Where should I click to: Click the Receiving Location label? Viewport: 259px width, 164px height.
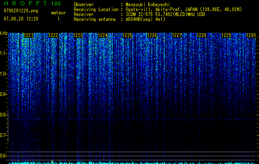(x=96, y=9)
